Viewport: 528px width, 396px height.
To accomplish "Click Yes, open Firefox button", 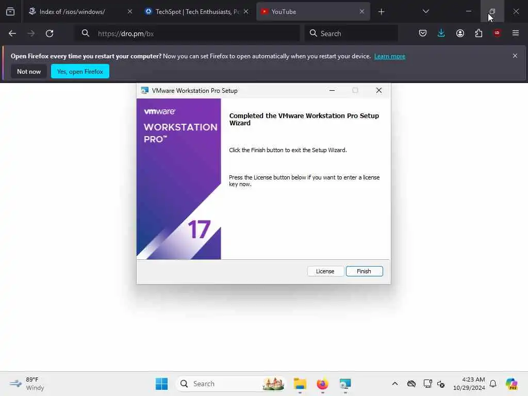I will point(80,71).
